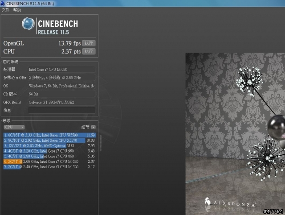Image resolution: width=285 pixels, height=215 pixels.
Task: Select ranking row Intel Core i5 CPU M 520
Action: (x=49, y=167)
